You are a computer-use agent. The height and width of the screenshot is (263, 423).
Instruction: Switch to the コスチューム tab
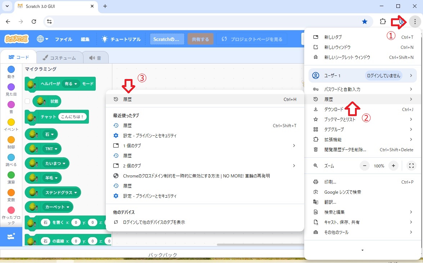click(x=59, y=57)
